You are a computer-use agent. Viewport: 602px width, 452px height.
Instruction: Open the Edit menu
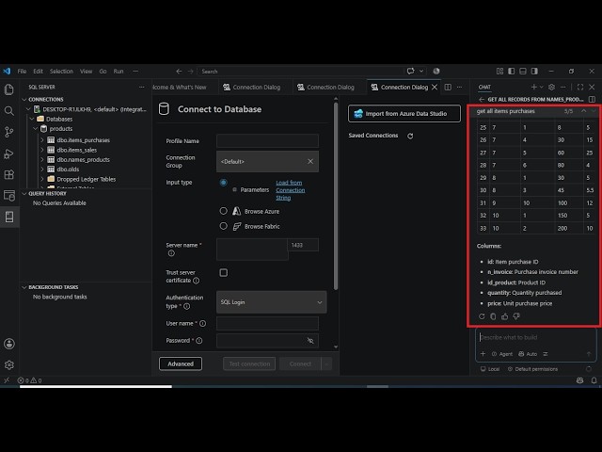click(x=38, y=72)
